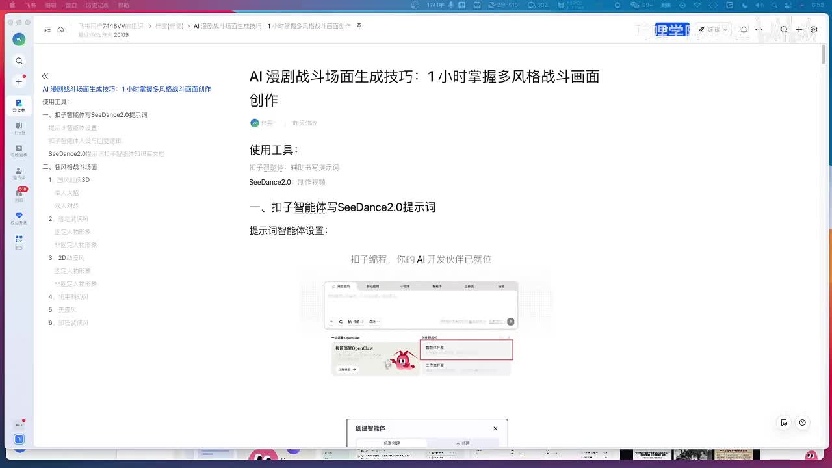Jump to outline item 4 机甲科幻风
832x468 pixels.
point(68,297)
